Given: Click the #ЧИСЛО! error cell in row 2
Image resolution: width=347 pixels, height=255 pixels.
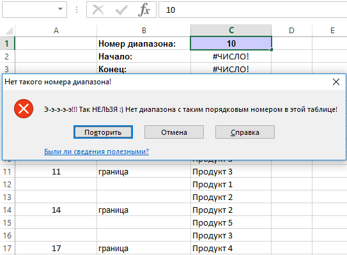Looking at the screenshot, I should tap(231, 56).
